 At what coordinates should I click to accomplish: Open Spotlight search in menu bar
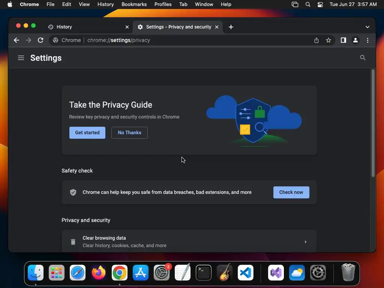[x=308, y=4]
